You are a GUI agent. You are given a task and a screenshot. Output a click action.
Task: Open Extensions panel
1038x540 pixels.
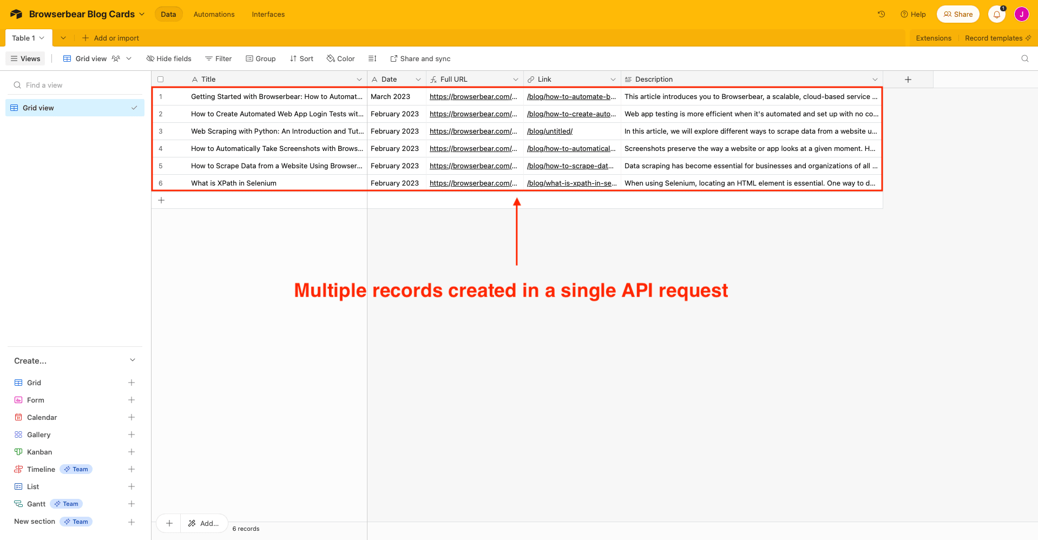934,38
